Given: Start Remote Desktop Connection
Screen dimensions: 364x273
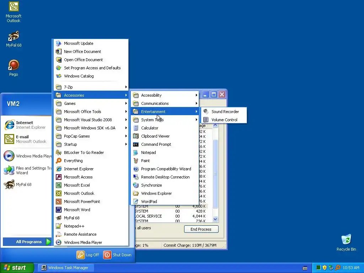Looking at the screenshot, I should tap(165, 177).
